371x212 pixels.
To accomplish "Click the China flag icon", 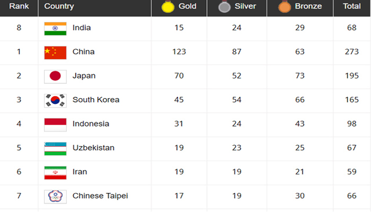I will [55, 52].
